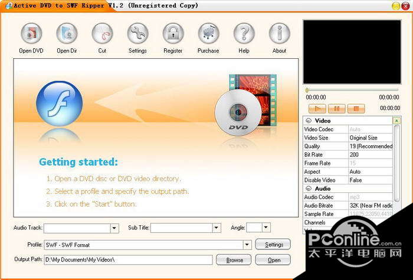
Task: Click the Register padlock icon
Action: tap(173, 34)
